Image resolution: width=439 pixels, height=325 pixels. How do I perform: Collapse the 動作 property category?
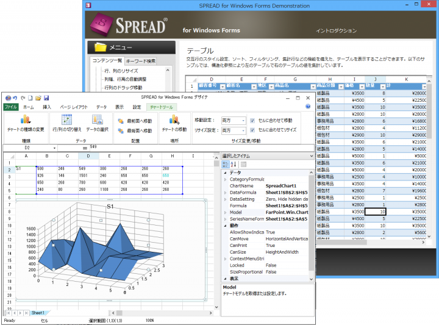coord(225,226)
